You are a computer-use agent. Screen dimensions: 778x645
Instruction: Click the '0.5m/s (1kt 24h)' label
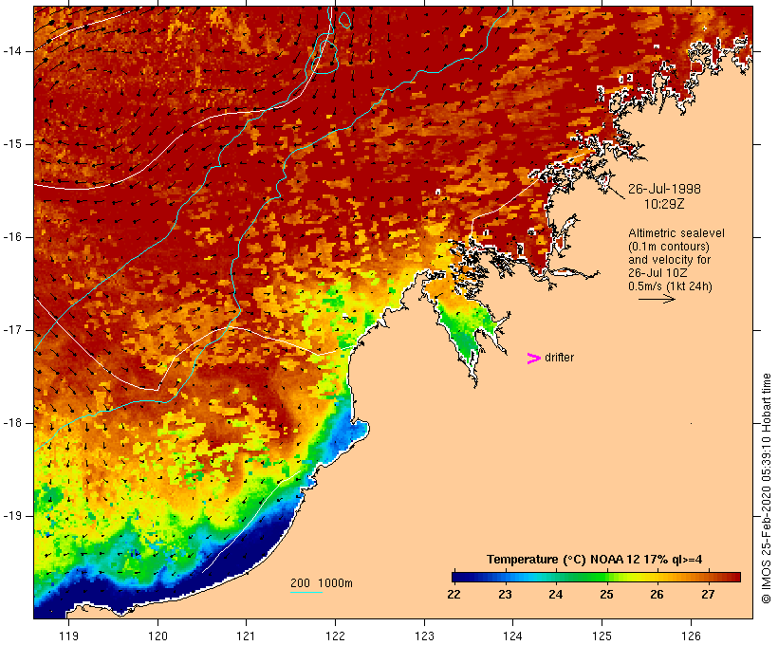670,286
